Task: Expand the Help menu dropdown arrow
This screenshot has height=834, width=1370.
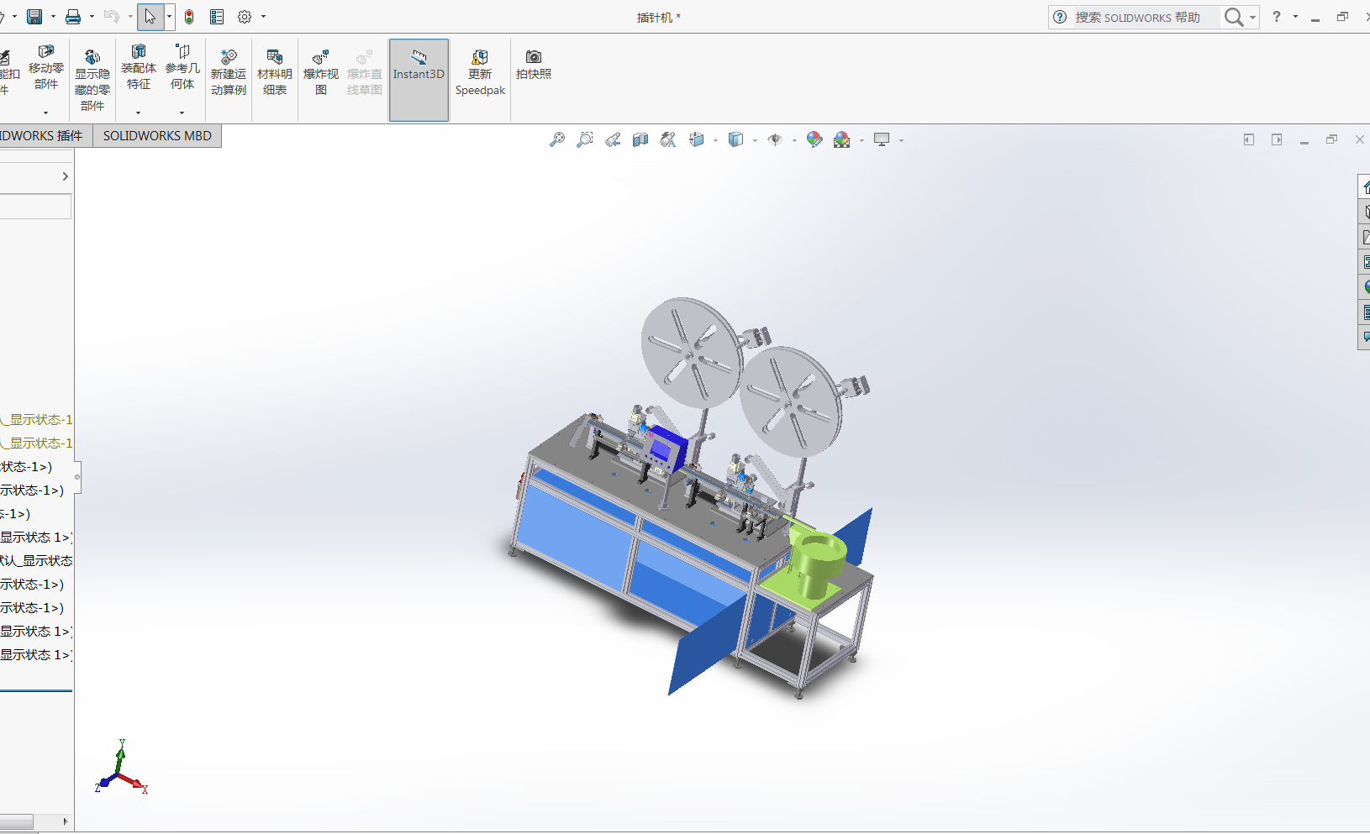Action: (1295, 17)
